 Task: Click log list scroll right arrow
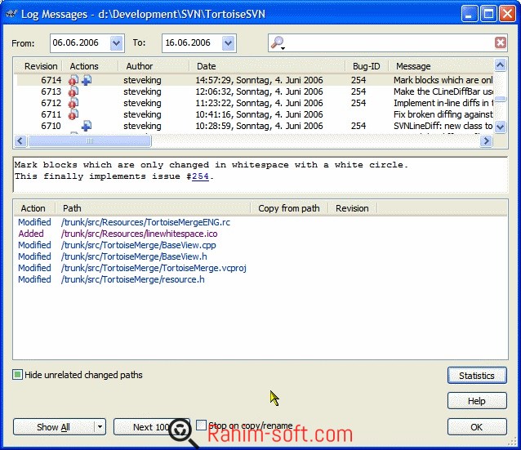tap(486, 141)
